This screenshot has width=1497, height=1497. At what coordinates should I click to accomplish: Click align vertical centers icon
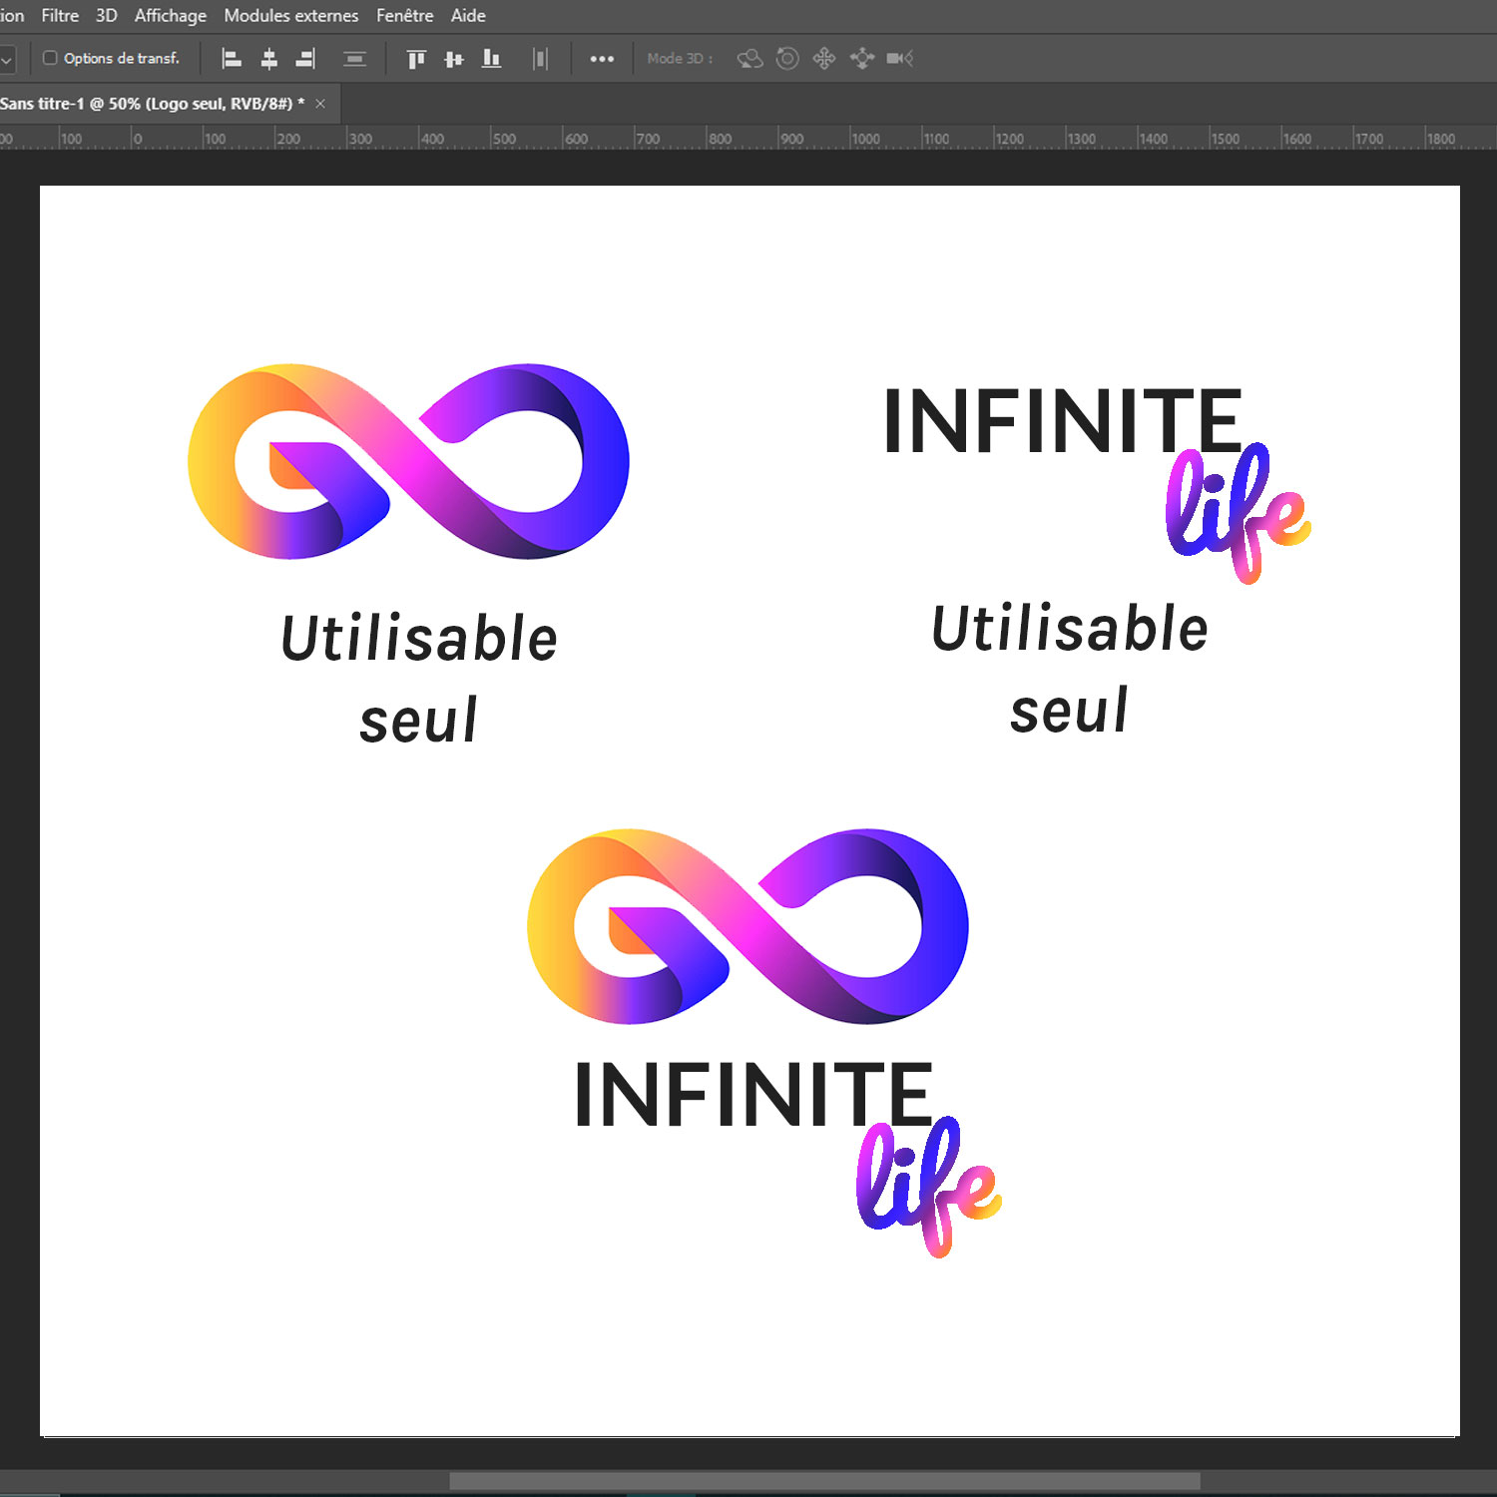454,59
